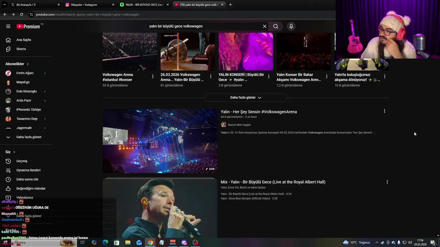Open Google Chrome from the taskbar
Viewport: 440px width, 247px height.
150,243
